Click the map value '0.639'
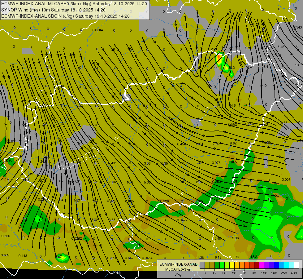 pos(5,255)
